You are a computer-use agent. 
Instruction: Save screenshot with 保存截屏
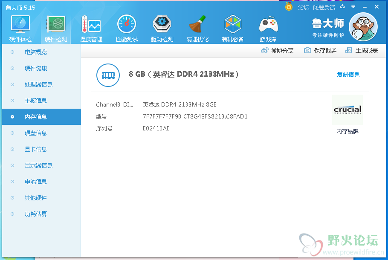[320, 50]
